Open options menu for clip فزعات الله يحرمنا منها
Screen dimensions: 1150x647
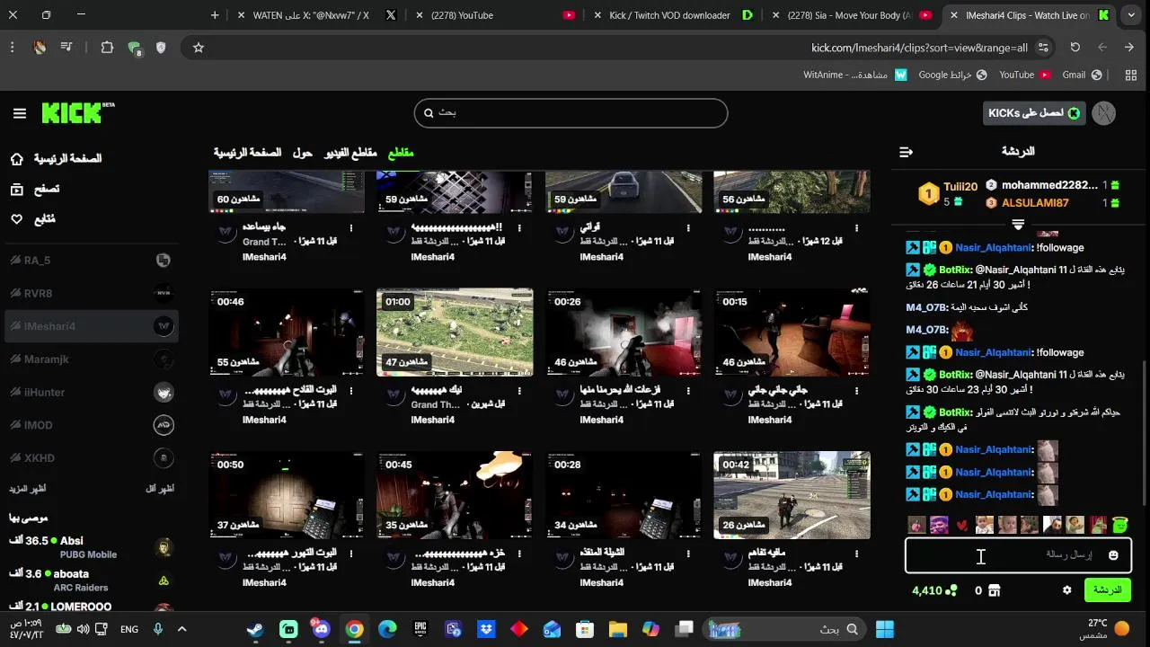(x=688, y=391)
